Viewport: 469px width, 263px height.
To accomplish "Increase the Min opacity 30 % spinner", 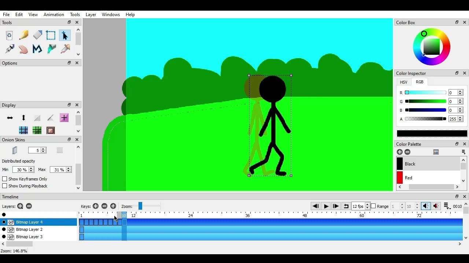I will 31,168.
